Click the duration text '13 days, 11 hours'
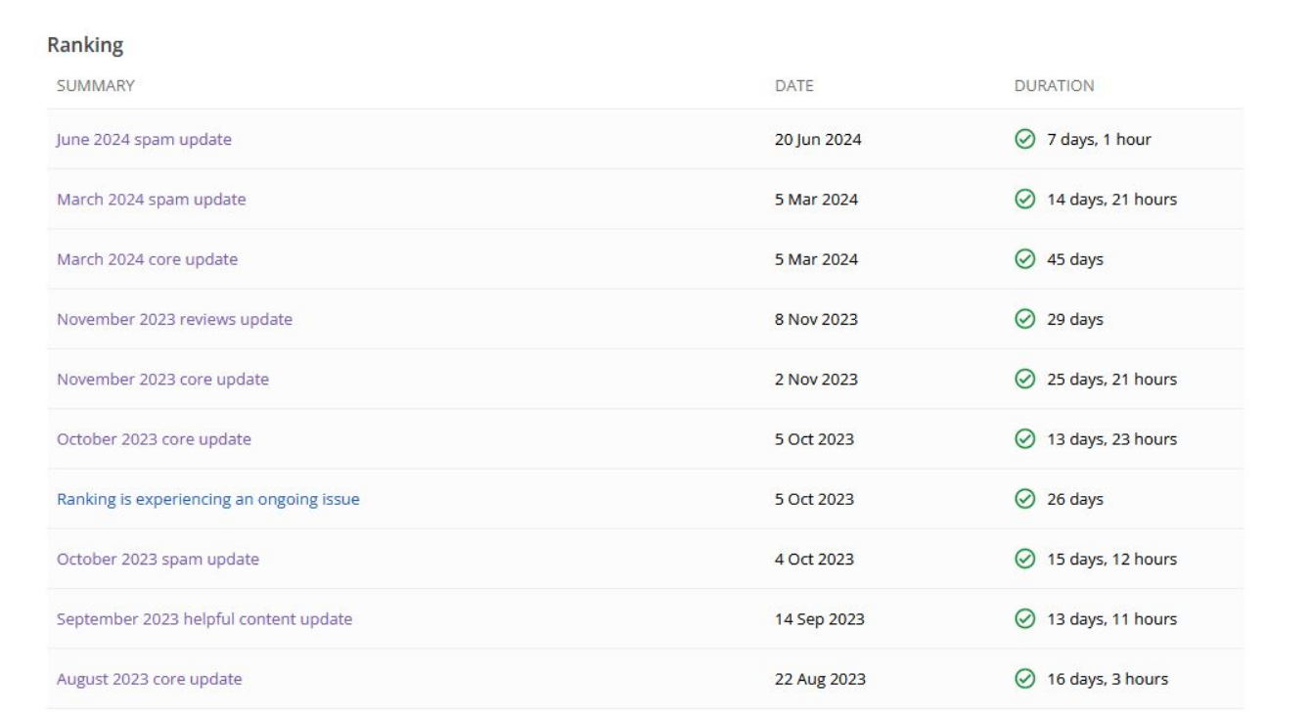Image resolution: width=1311 pixels, height=722 pixels. pos(1111,619)
